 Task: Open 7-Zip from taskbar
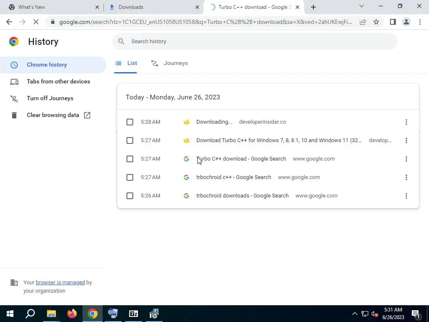[133, 314]
